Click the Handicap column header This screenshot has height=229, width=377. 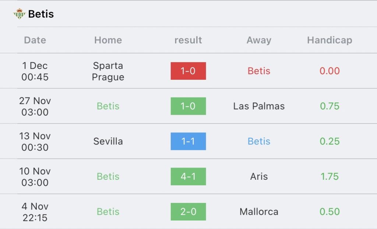pos(330,40)
